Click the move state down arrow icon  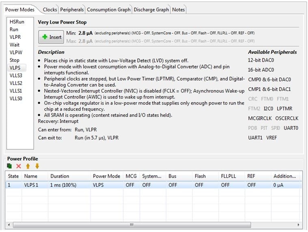37,166
